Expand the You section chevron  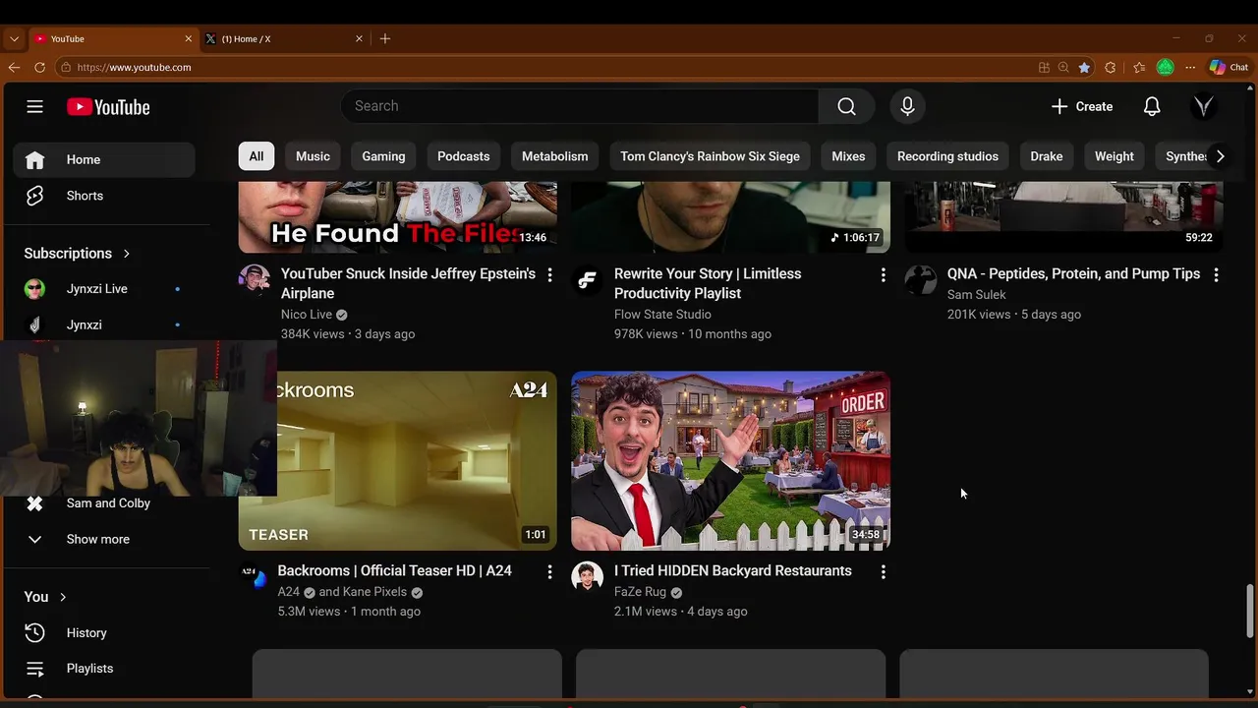pyautogui.click(x=63, y=597)
